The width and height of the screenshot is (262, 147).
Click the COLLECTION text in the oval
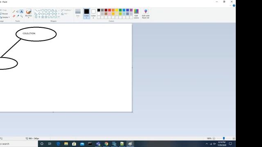29,33
